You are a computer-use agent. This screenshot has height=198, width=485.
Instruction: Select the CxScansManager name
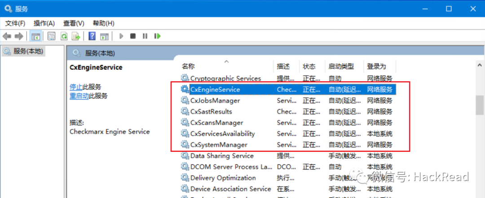216,123
